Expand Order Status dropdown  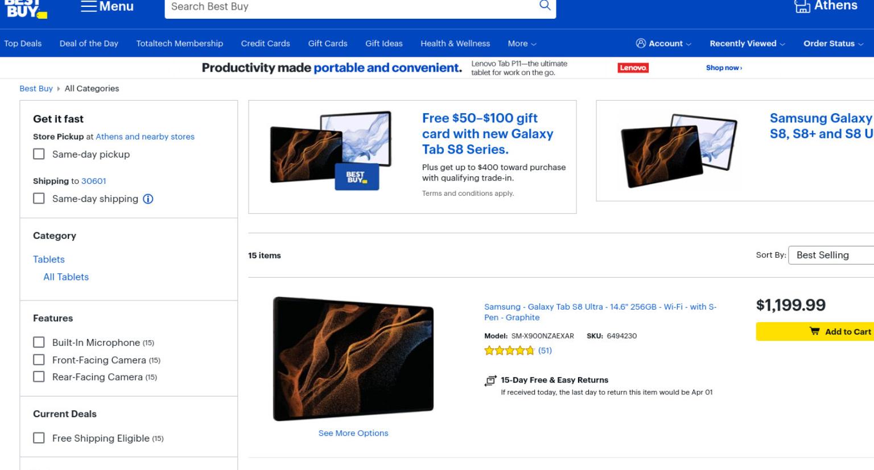[833, 43]
